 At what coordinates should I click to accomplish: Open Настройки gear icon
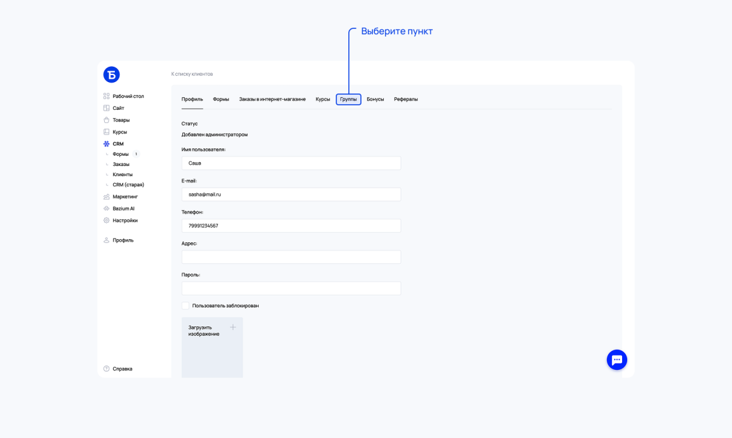click(x=107, y=220)
